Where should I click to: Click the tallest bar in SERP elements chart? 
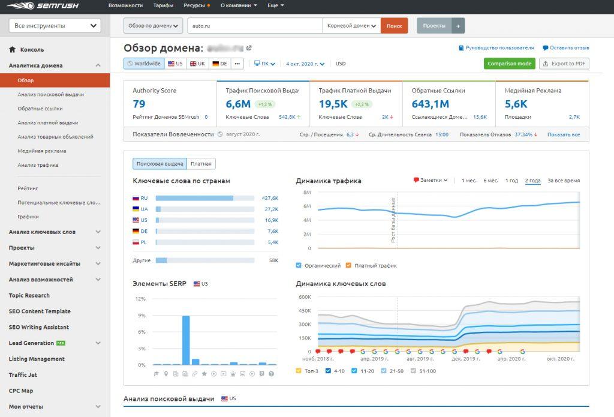click(x=186, y=340)
